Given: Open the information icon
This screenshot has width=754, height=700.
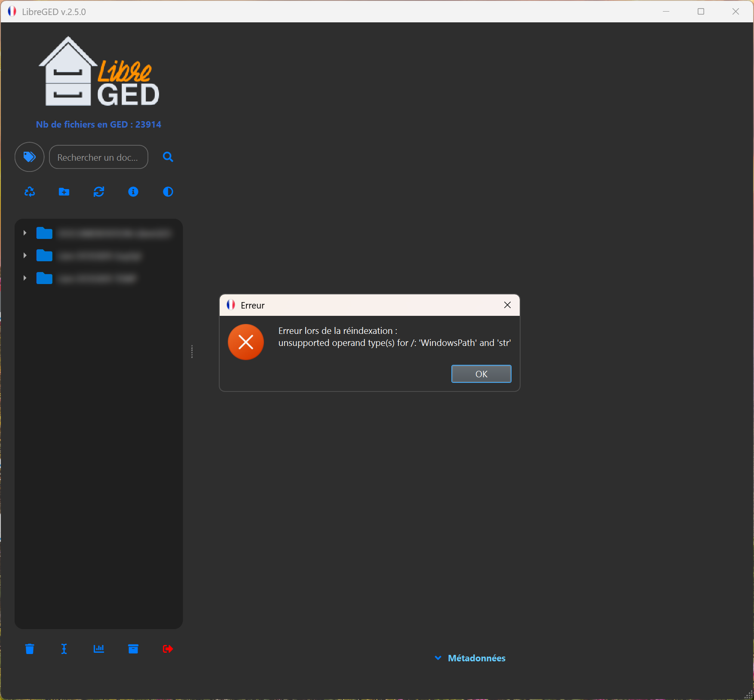Looking at the screenshot, I should click(x=133, y=192).
